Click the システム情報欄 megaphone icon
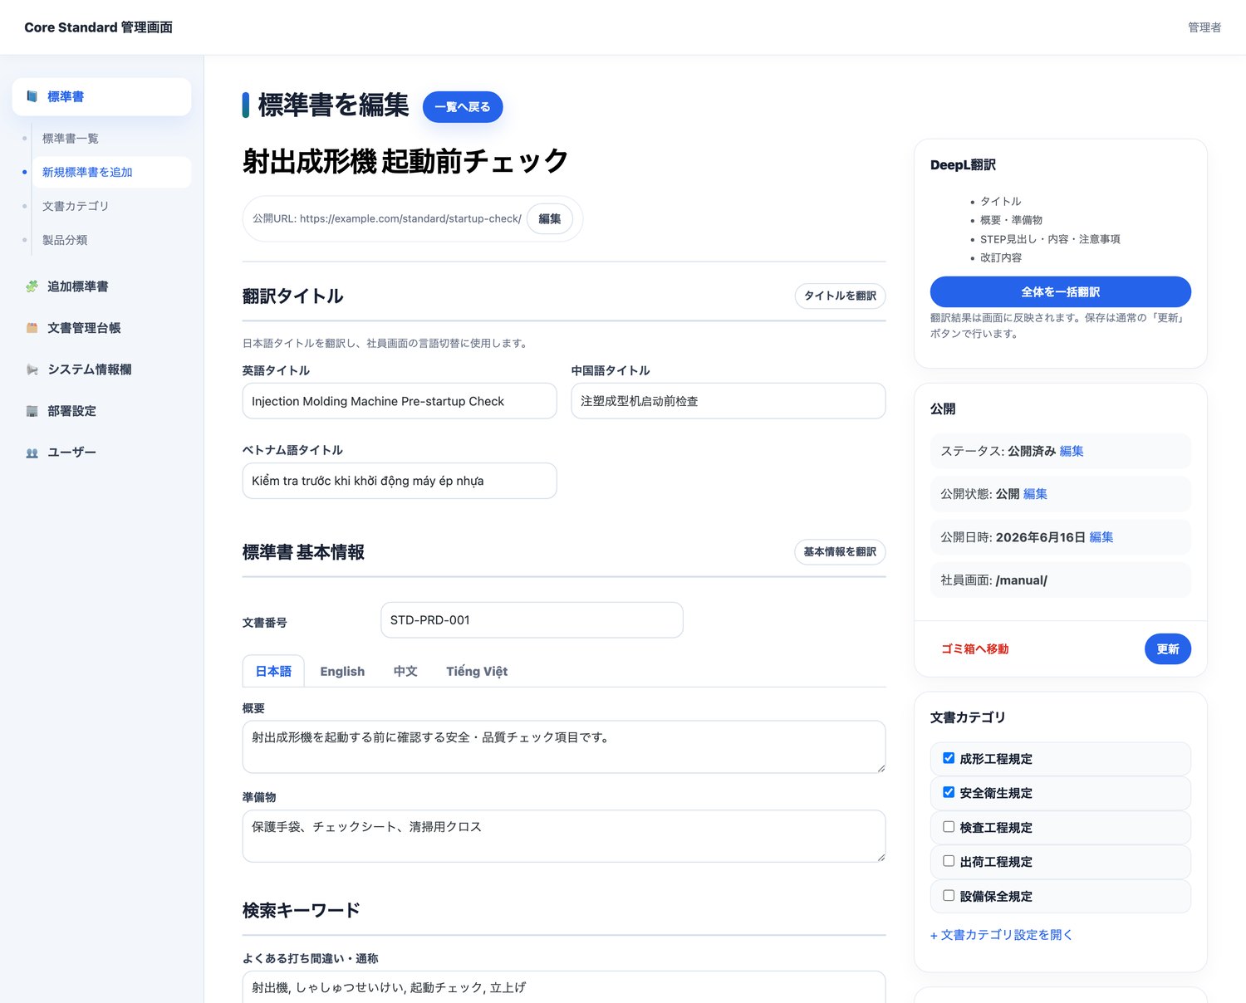Viewport: 1246px width, 1003px height. (32, 369)
